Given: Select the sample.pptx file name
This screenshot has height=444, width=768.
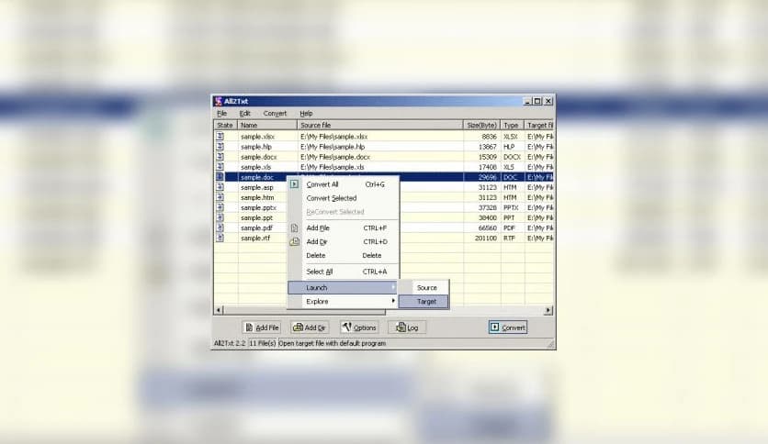Looking at the screenshot, I should coord(259,208).
